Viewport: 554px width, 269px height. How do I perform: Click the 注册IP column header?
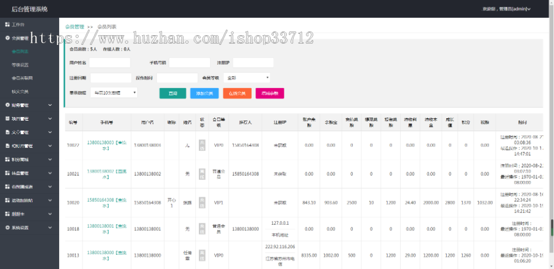280,122
